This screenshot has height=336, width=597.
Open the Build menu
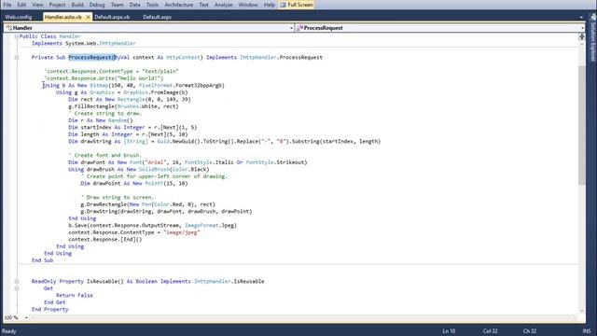click(77, 5)
